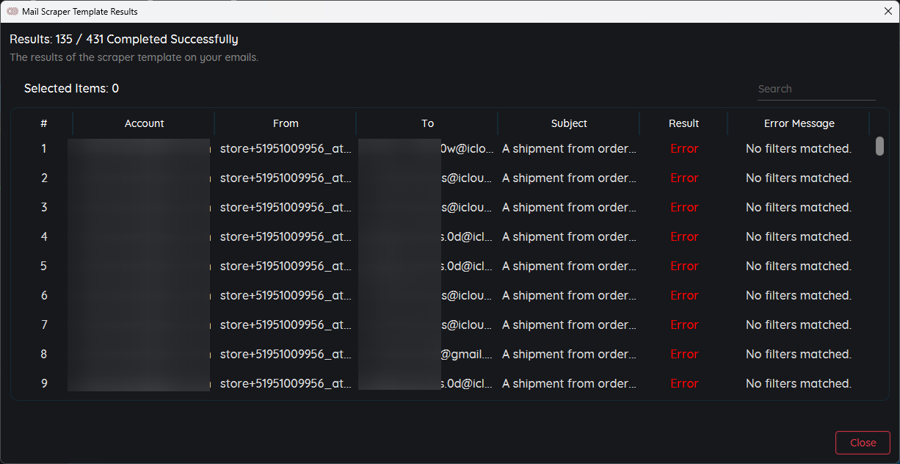Sort by the Subject column header
This screenshot has width=900, height=464.
coord(569,123)
